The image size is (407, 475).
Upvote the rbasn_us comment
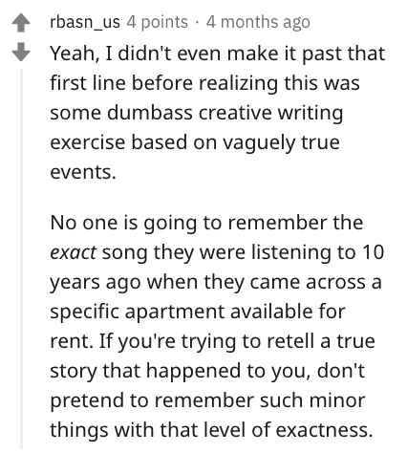pyautogui.click(x=21, y=23)
